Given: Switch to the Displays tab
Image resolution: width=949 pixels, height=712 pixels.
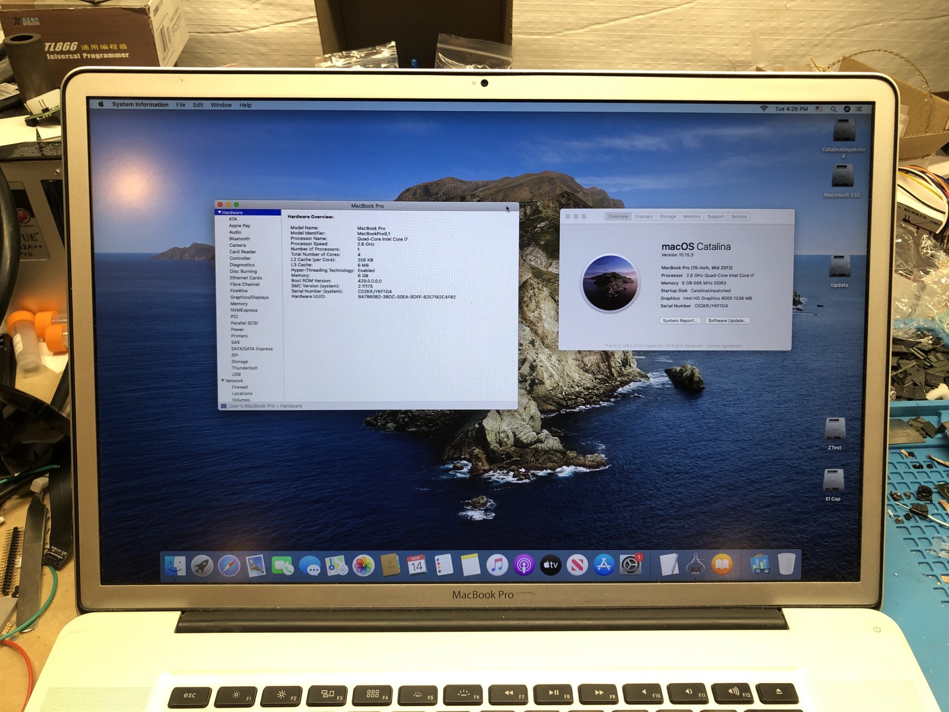Looking at the screenshot, I should coord(643,216).
